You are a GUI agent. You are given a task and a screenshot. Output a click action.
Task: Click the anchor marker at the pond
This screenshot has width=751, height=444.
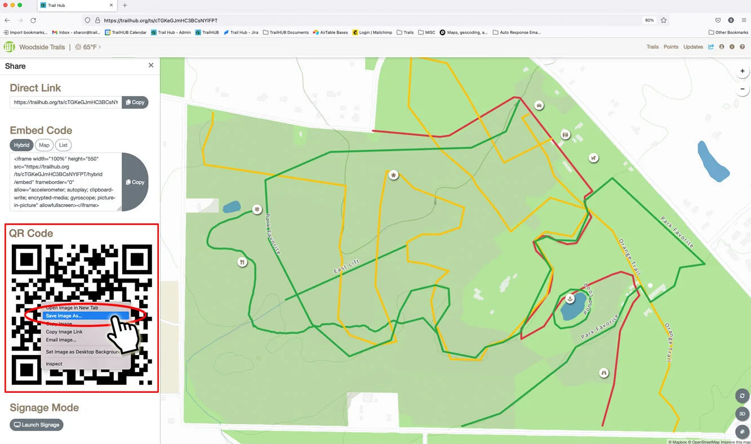click(570, 298)
